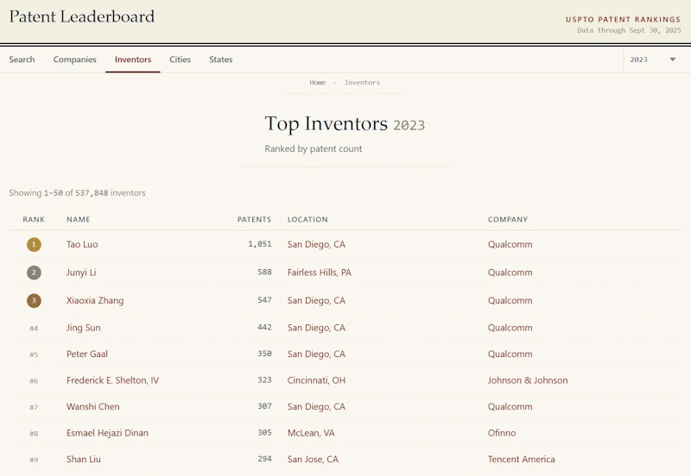Screen dimensions: 691x476
Task: Open inventor Junyi Li's profile
Action: tap(81, 272)
